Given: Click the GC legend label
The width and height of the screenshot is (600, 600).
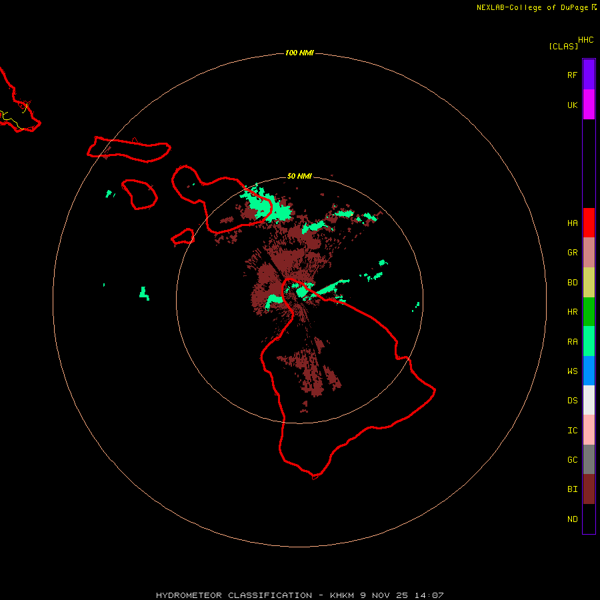Looking at the screenshot, I should click(572, 460).
